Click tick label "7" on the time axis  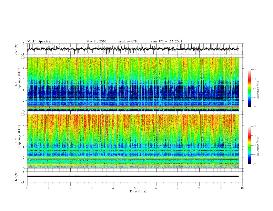coord(178,188)
